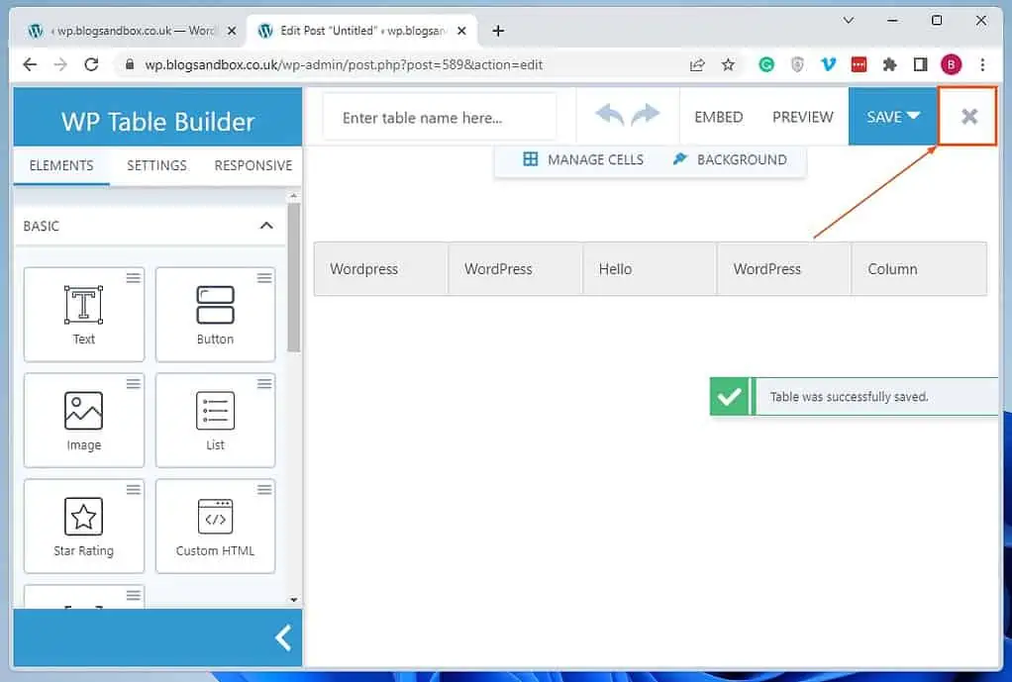This screenshot has height=682, width=1012.
Task: Select the "Wordpress" table cell
Action: (381, 269)
